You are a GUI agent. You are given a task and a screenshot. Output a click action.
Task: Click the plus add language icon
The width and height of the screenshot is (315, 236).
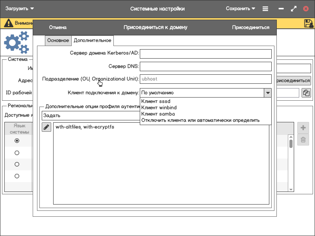303,128
